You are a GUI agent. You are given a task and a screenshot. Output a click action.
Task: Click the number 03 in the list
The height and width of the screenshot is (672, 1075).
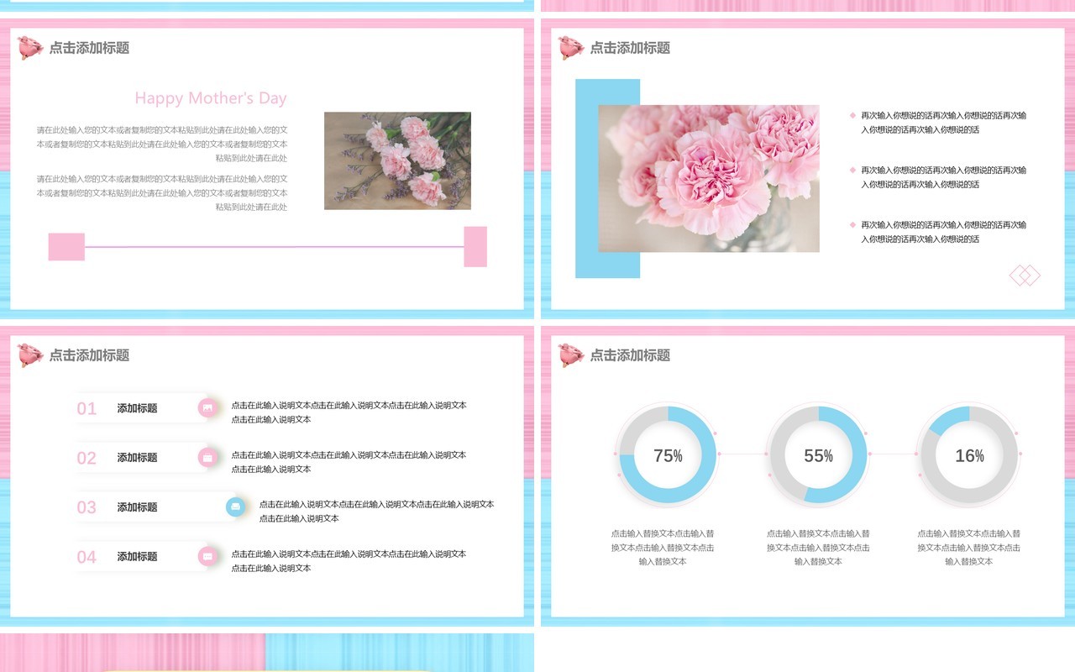point(87,507)
